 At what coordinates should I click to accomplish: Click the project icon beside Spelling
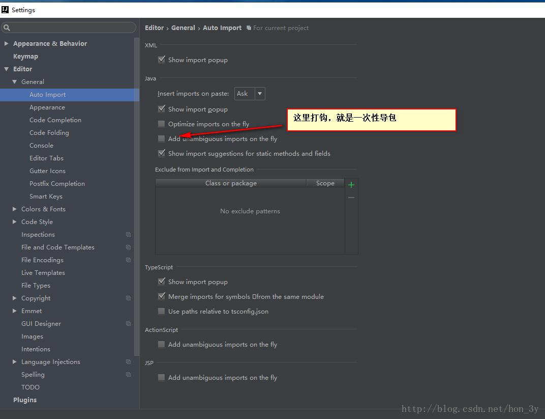click(128, 375)
